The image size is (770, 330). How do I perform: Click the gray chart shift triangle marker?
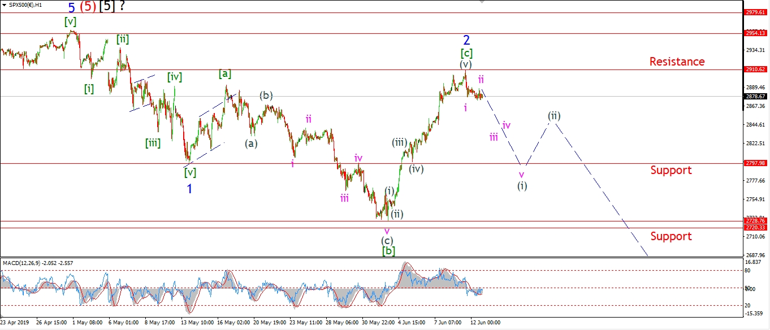[x=482, y=2]
